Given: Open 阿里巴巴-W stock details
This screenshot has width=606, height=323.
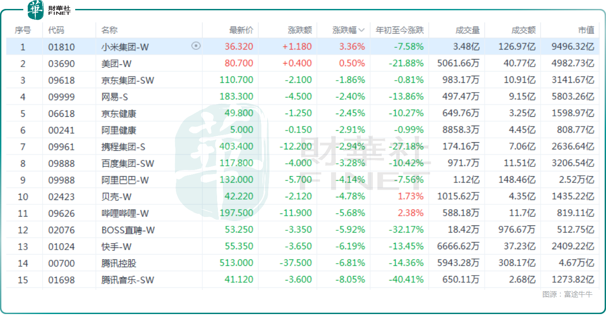Looking at the screenshot, I should point(125,180).
